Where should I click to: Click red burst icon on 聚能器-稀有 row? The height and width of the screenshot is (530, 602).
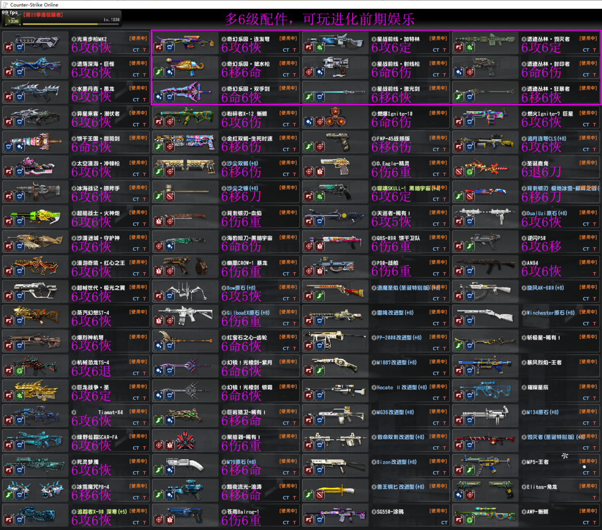[169, 446]
